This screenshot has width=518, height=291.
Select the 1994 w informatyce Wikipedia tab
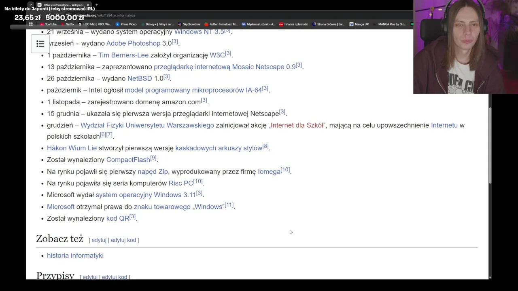64,5
